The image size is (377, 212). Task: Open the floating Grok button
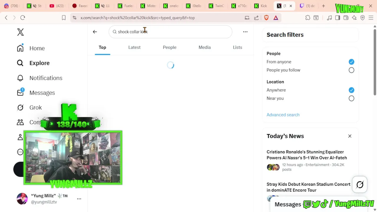point(360,185)
